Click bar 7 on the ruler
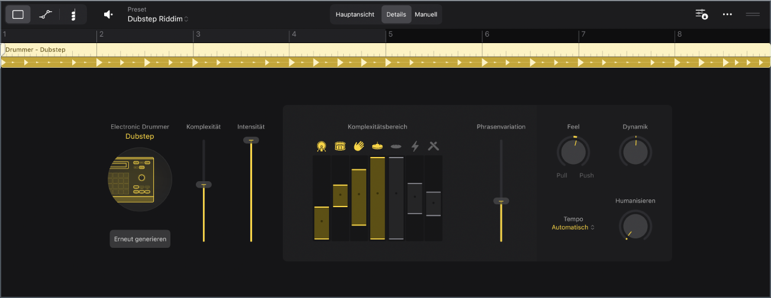771x298 pixels. (x=583, y=34)
